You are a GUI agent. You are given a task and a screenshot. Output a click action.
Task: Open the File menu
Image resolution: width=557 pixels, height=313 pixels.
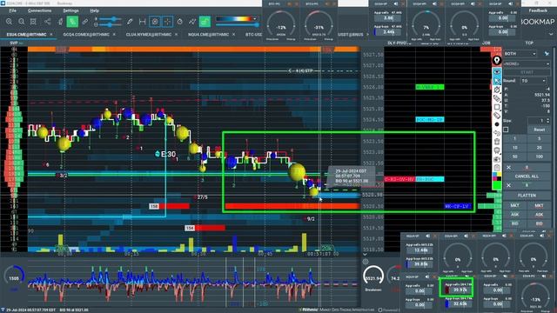click(12, 10)
